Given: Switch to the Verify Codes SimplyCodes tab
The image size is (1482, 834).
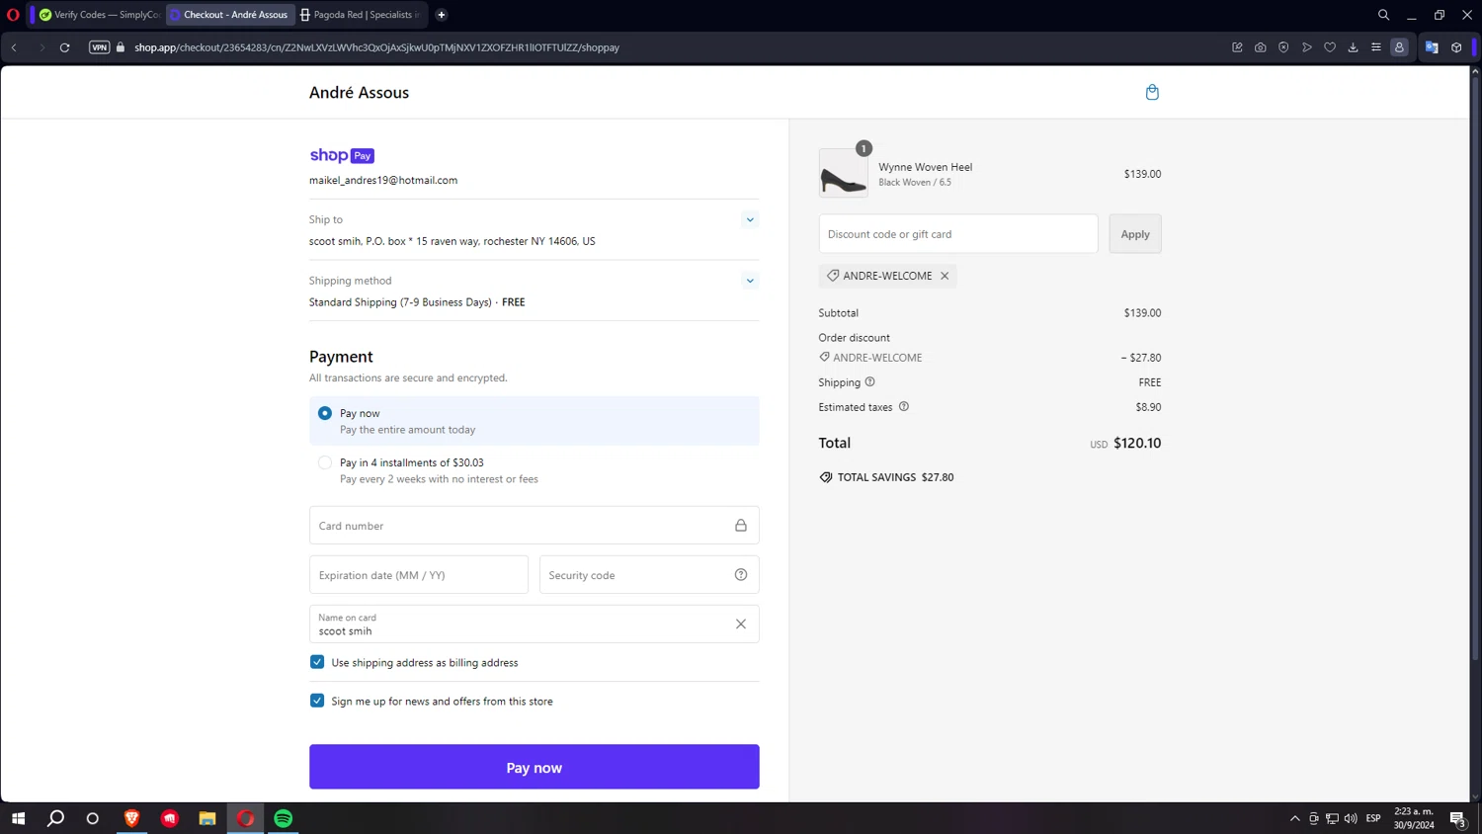Looking at the screenshot, I should click(99, 15).
